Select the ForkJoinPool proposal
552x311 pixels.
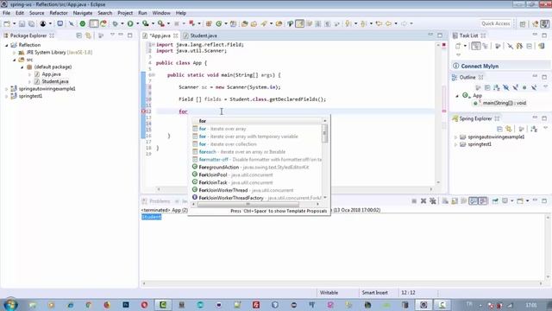tap(257, 175)
